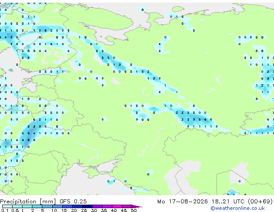The width and height of the screenshot is (274, 212).
Task: Open the weatheronline.co.uk copyright link
Action: (238, 208)
